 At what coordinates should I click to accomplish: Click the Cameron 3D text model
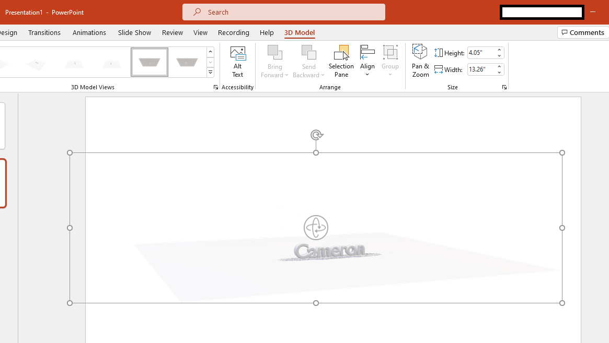[x=329, y=252]
